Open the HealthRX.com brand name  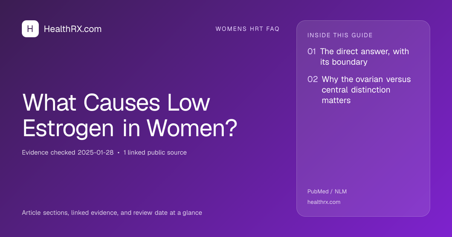pos(73,29)
